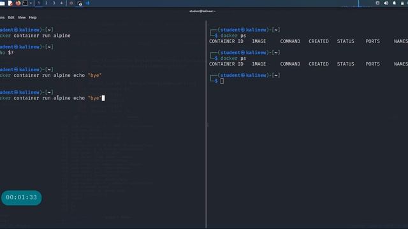Click the COMMAND header in first docker ps output
This screenshot has width=408, height=229.
point(290,41)
